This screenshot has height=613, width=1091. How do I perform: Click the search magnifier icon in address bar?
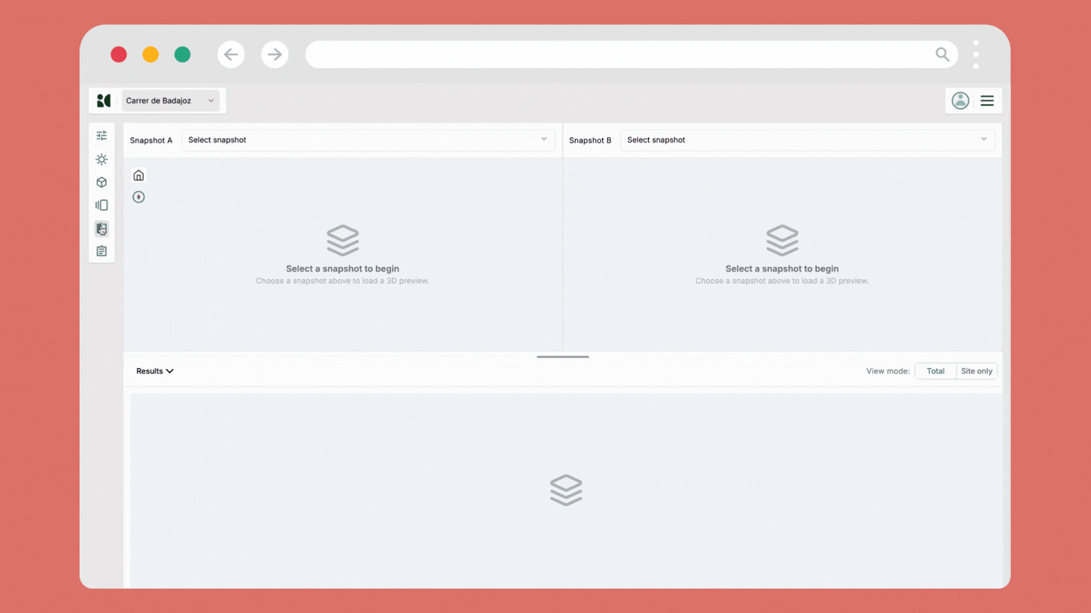(x=942, y=54)
